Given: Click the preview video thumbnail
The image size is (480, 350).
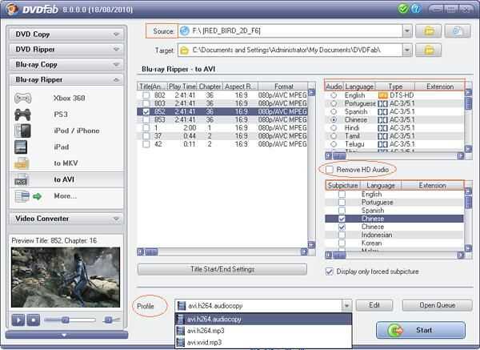Looking at the screenshot, I should coord(66,277).
